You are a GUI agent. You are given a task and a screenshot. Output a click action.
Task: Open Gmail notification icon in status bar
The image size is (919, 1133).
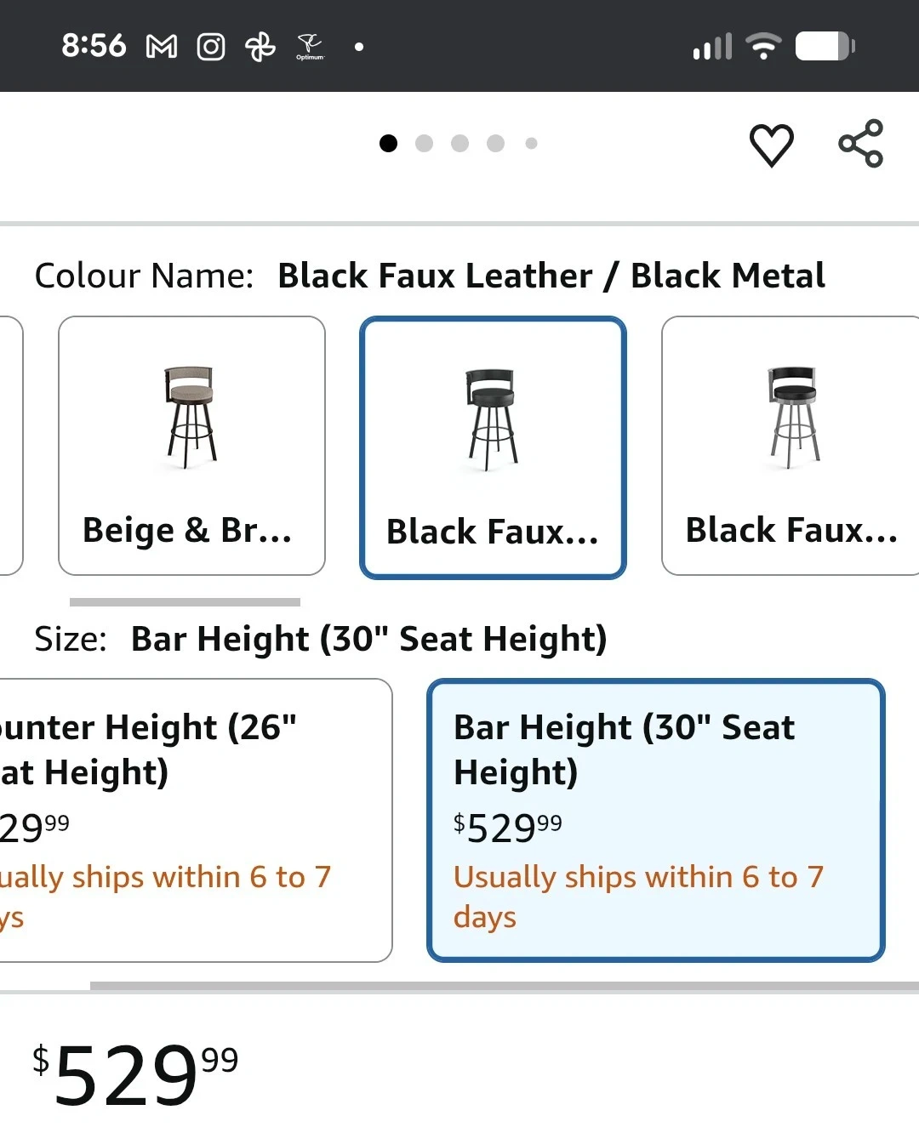tap(162, 47)
